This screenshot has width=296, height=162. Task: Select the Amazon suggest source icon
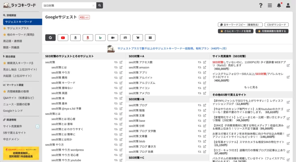pyautogui.click(x=75, y=38)
